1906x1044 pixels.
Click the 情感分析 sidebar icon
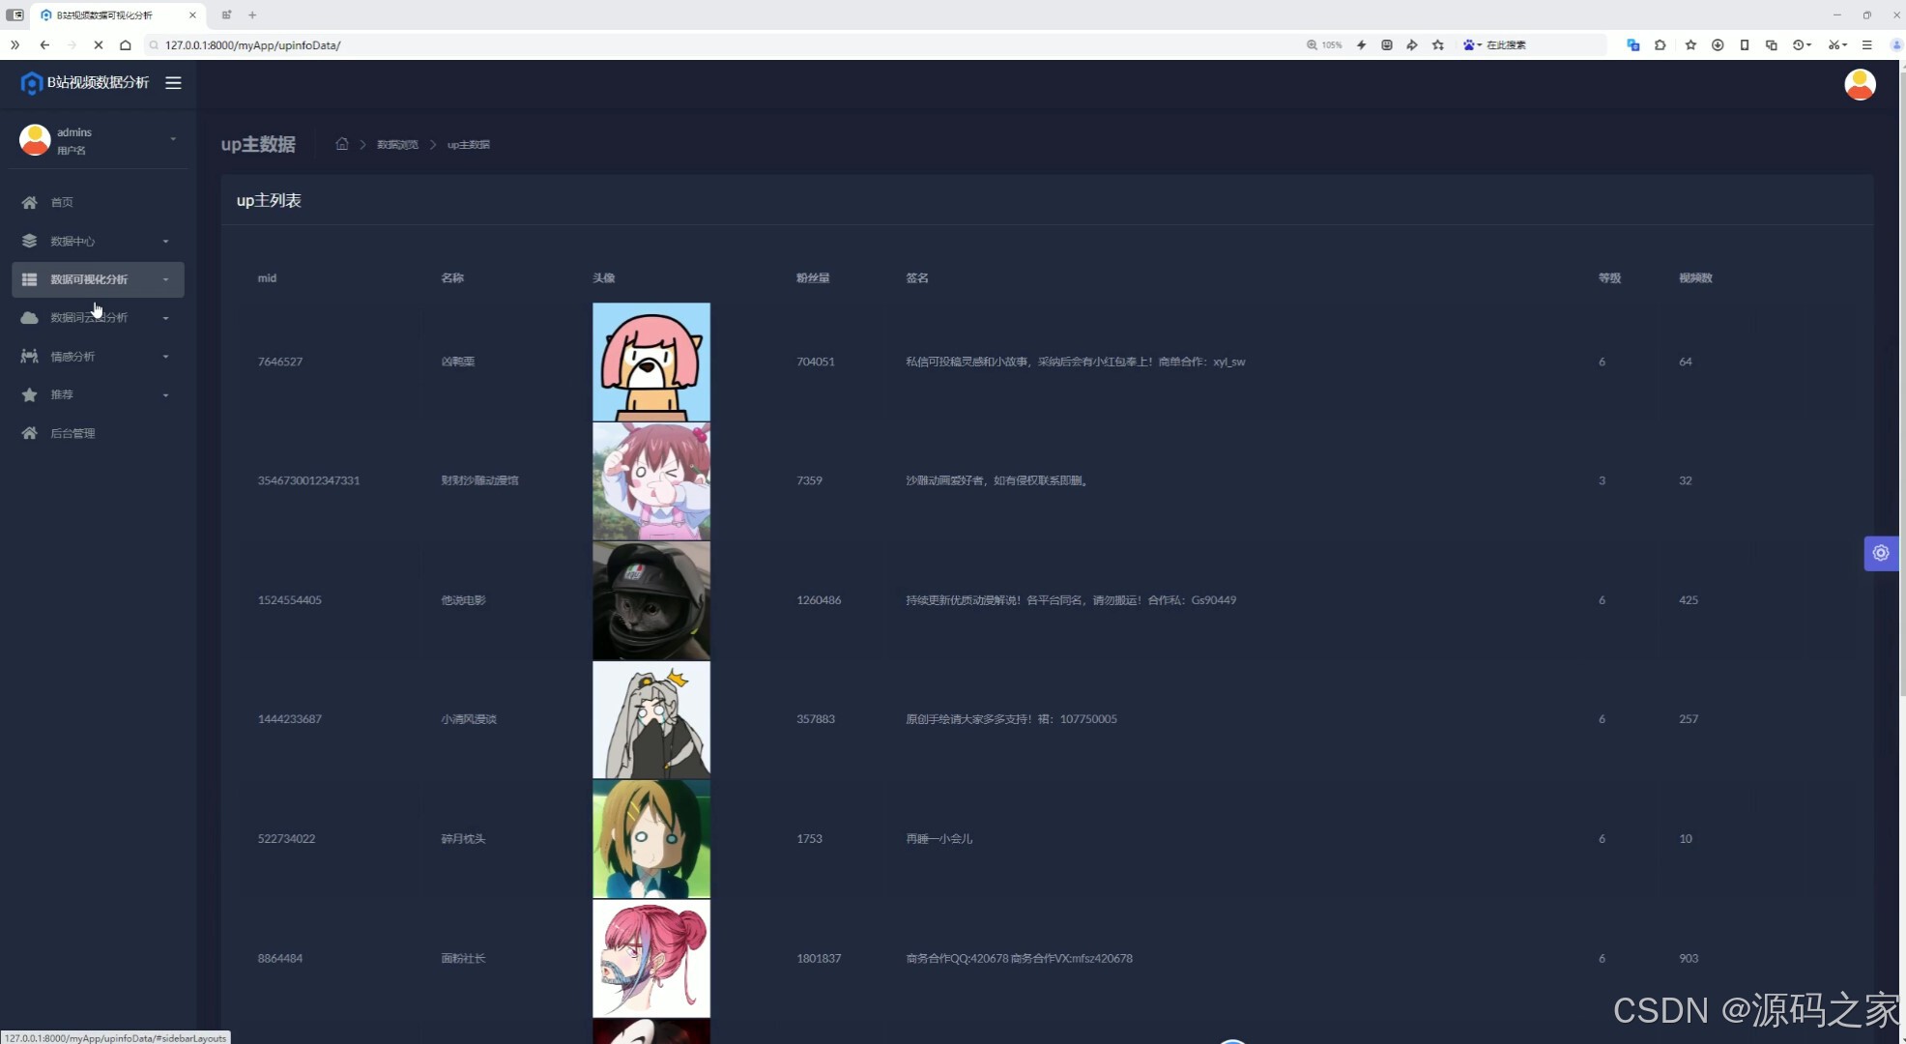tap(30, 357)
